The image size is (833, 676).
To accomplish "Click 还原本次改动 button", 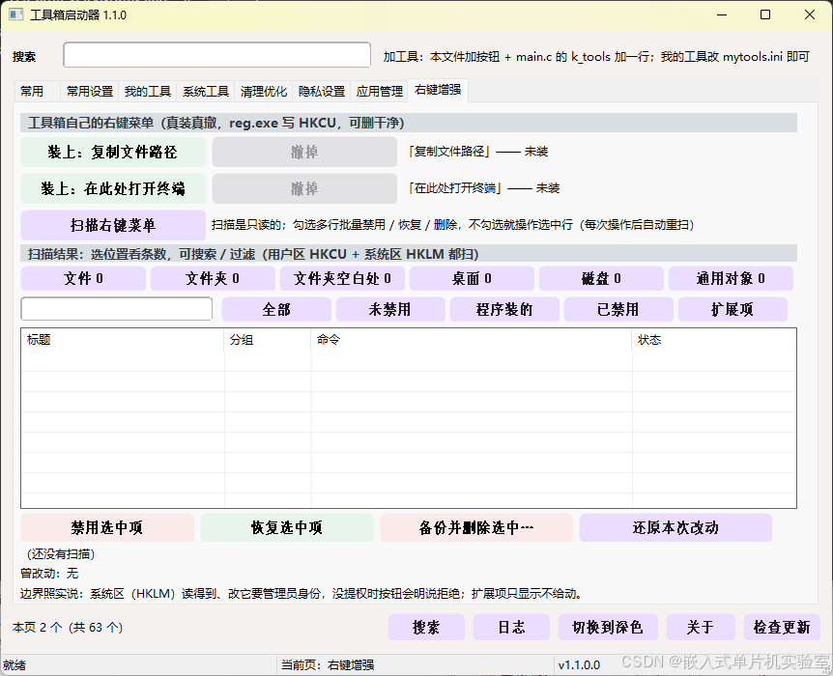I will point(675,527).
